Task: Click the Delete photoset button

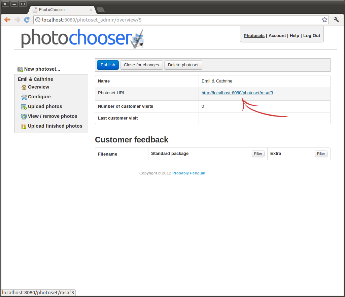Action: click(183, 65)
